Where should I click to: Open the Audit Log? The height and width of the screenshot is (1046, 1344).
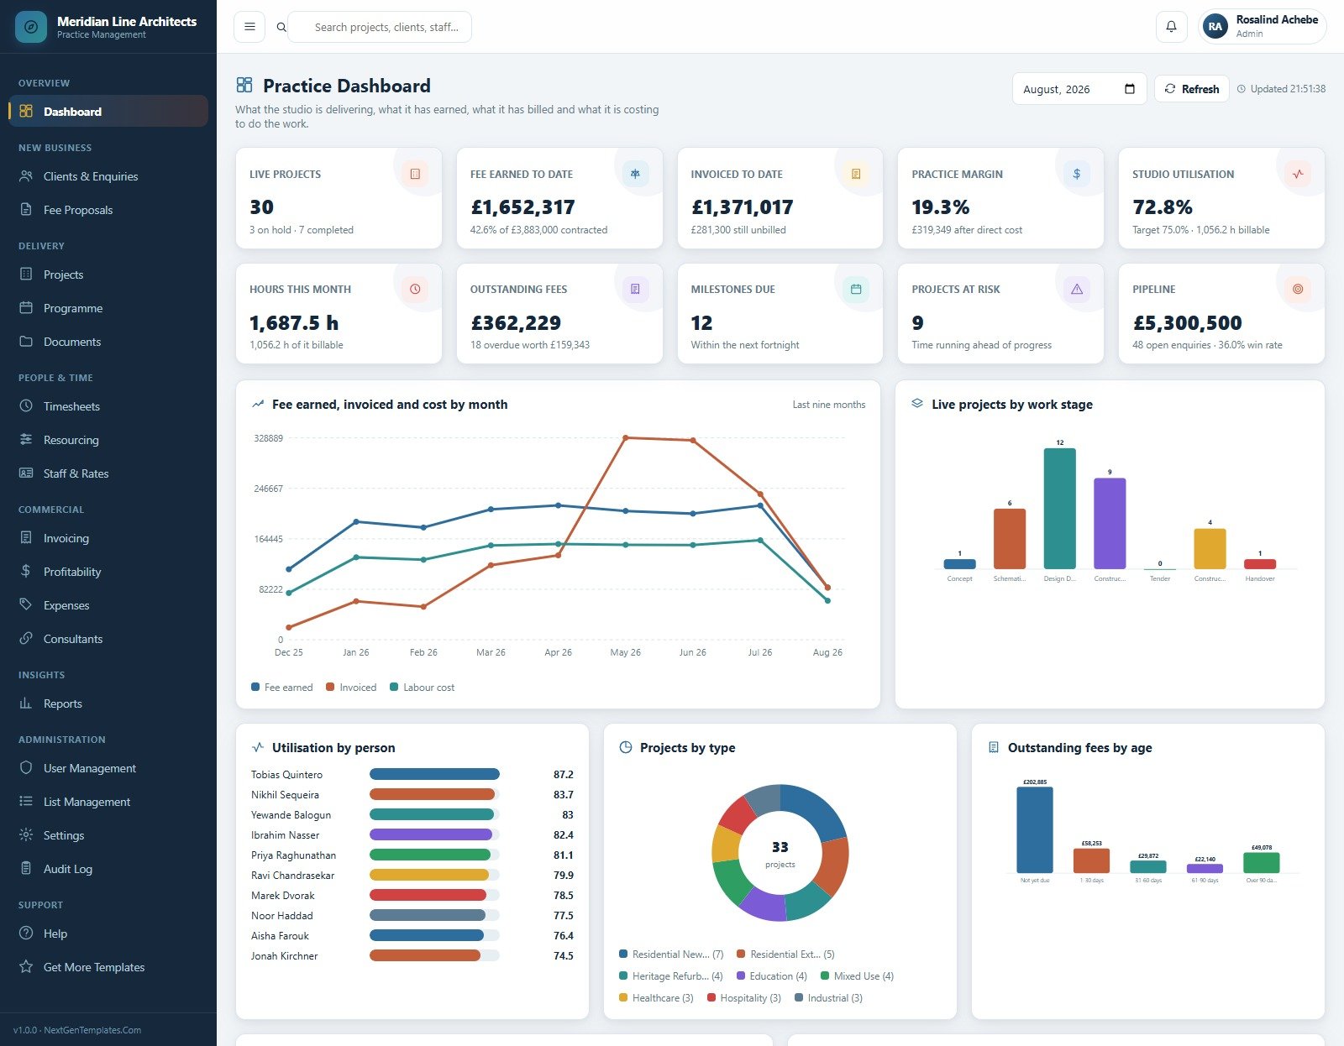pyautogui.click(x=108, y=869)
